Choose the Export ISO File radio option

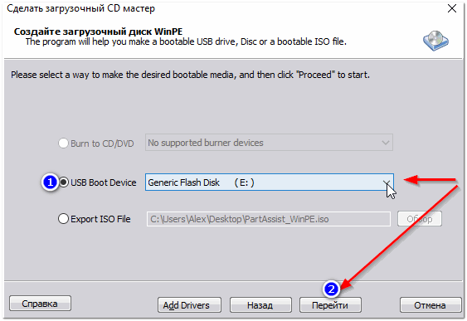click(x=63, y=219)
